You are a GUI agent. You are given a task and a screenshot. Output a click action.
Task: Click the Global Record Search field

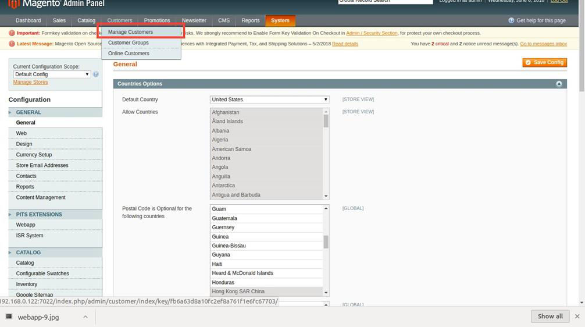[385, 2]
